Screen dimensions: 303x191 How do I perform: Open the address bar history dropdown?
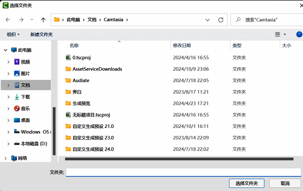[208, 20]
